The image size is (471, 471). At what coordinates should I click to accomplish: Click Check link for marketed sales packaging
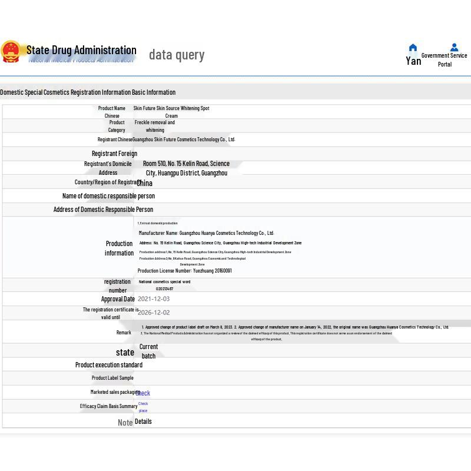click(x=143, y=393)
